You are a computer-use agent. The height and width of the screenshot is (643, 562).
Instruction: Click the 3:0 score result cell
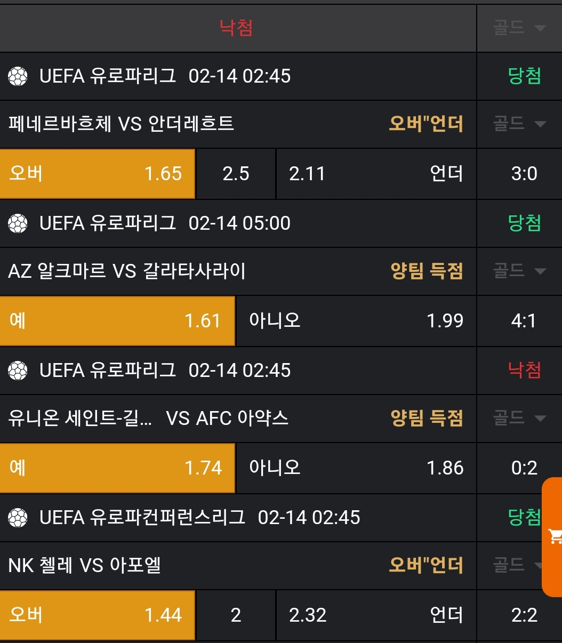point(524,174)
